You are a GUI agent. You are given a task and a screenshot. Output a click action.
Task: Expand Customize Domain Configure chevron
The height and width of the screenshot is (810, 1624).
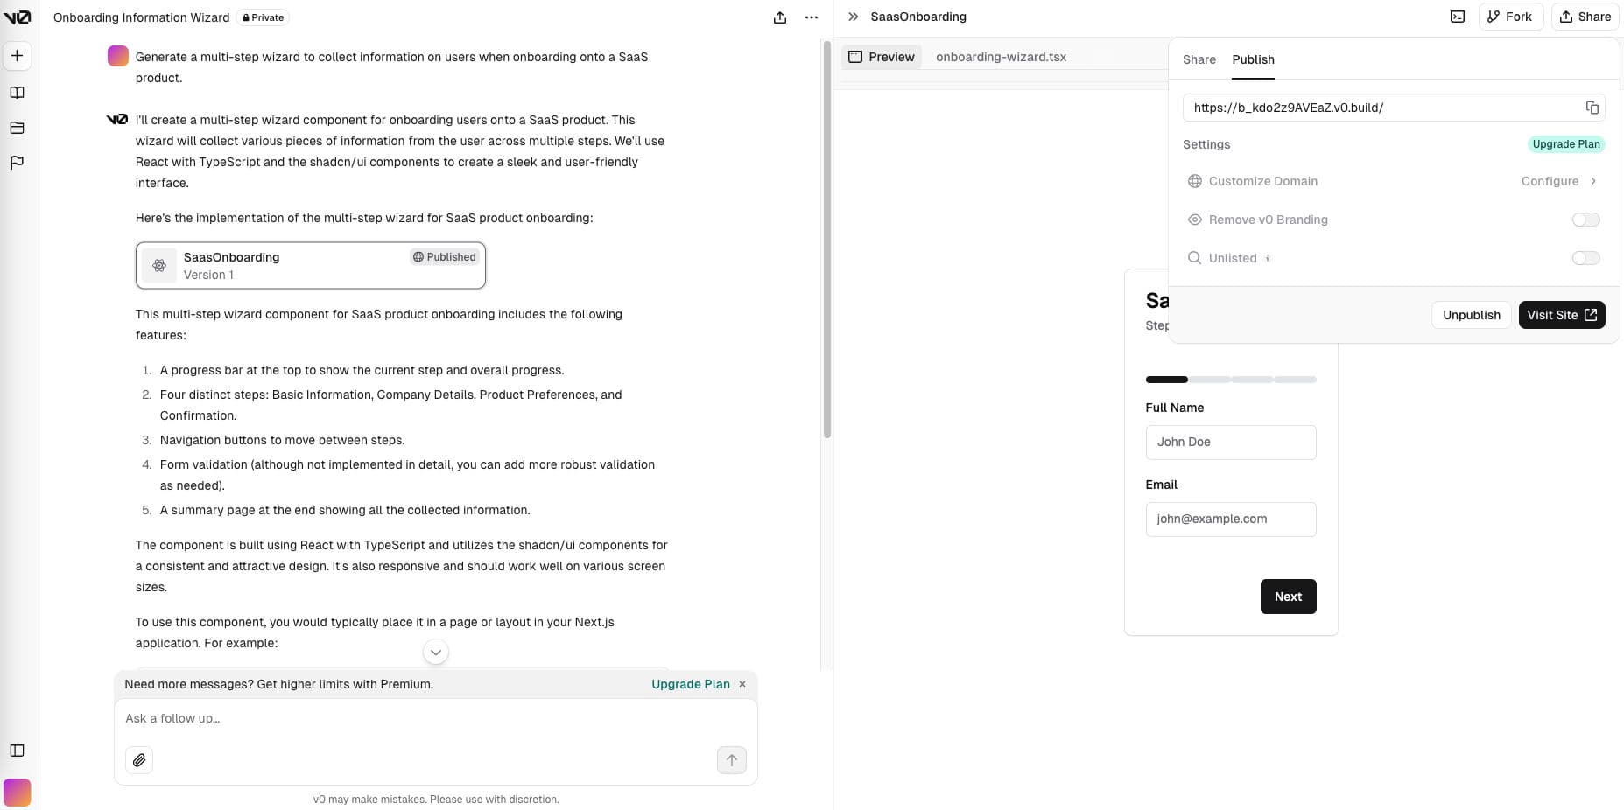tap(1593, 181)
